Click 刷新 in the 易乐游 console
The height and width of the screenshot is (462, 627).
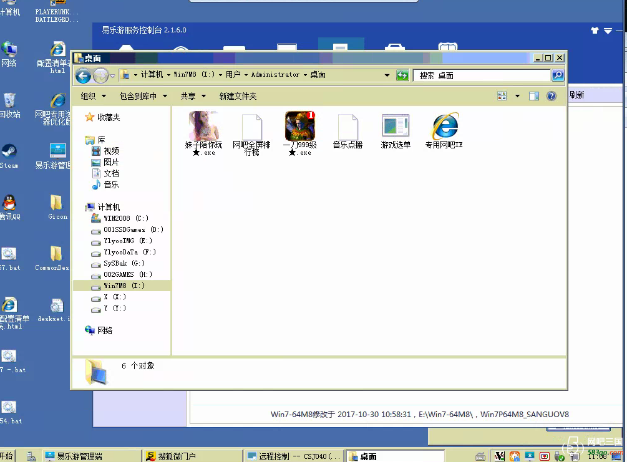coord(576,95)
